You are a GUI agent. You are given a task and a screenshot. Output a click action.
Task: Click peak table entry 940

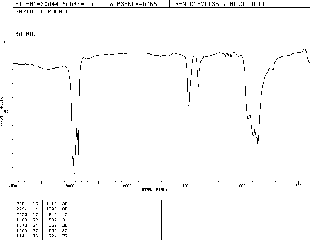53,214
